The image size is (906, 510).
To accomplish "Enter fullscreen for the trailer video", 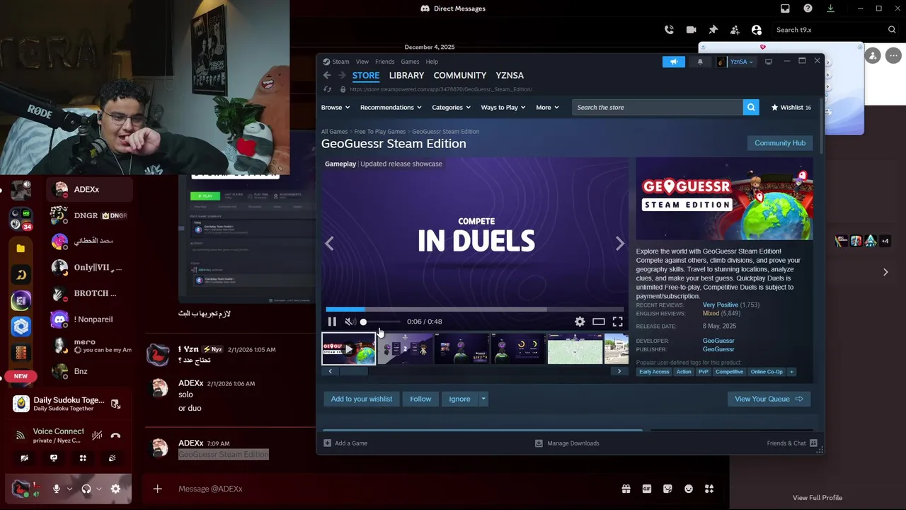I will pyautogui.click(x=617, y=322).
